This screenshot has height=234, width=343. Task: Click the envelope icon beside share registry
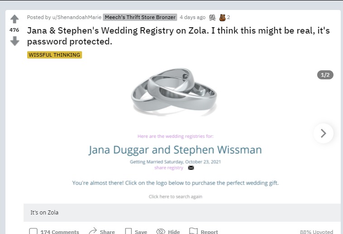click(191, 168)
